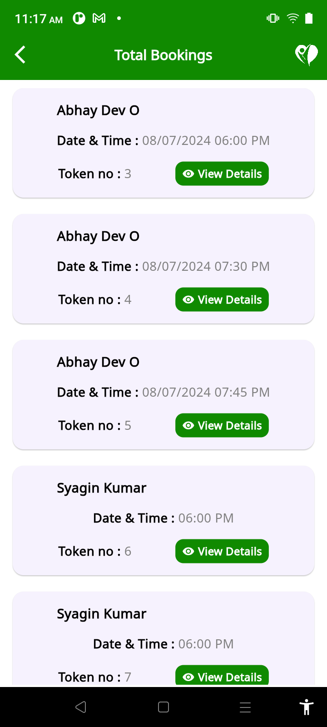327x727 pixels.
Task: View Details for 06:00 PM Abhay booking
Action: pyautogui.click(x=222, y=174)
